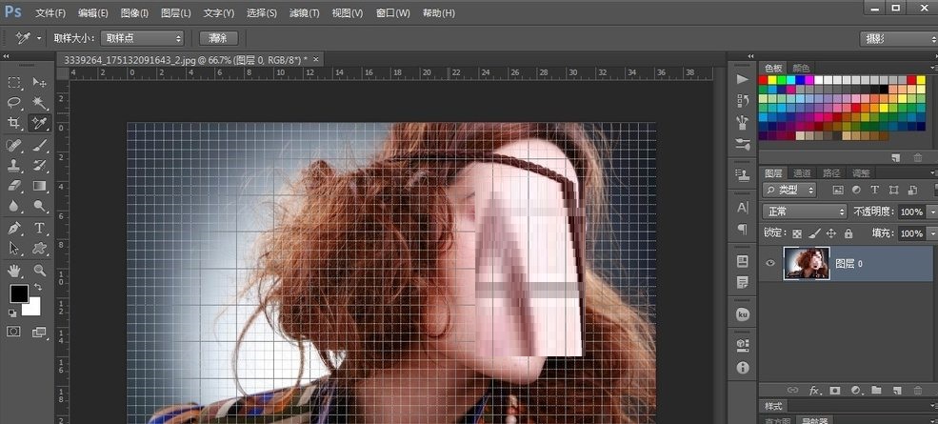This screenshot has width=938, height=424.
Task: Select the Pen tool
Action: (13, 228)
